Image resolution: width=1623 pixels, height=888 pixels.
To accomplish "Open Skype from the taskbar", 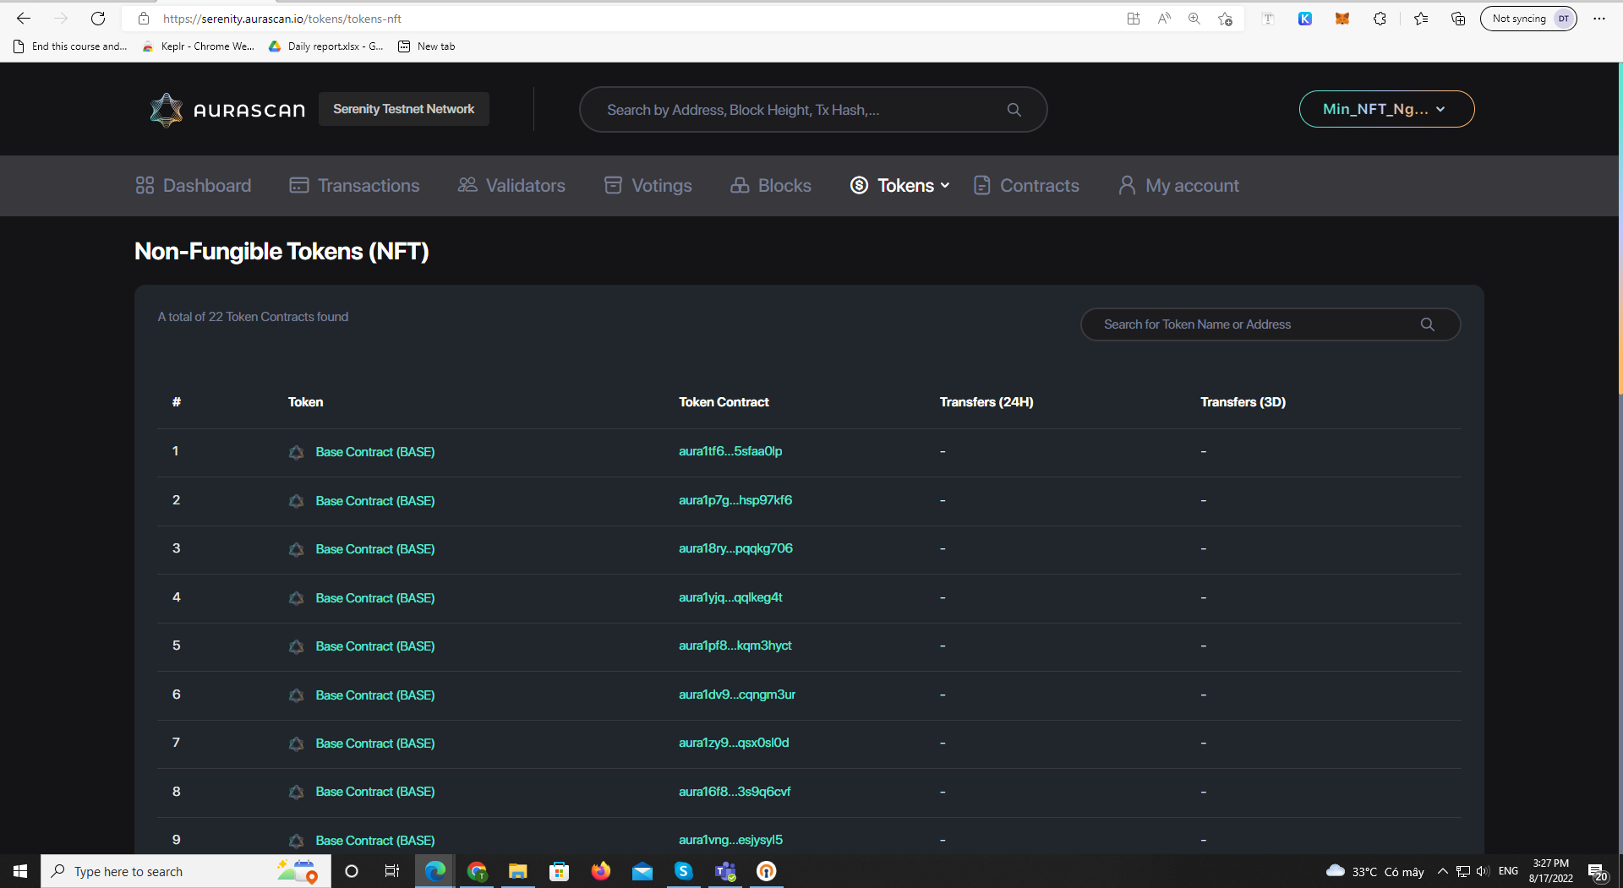I will [684, 871].
